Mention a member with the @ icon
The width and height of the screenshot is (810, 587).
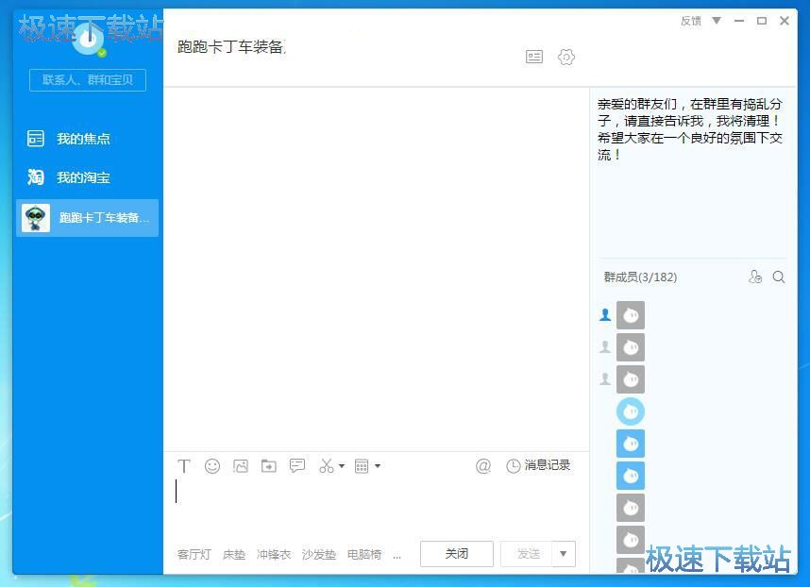(483, 465)
